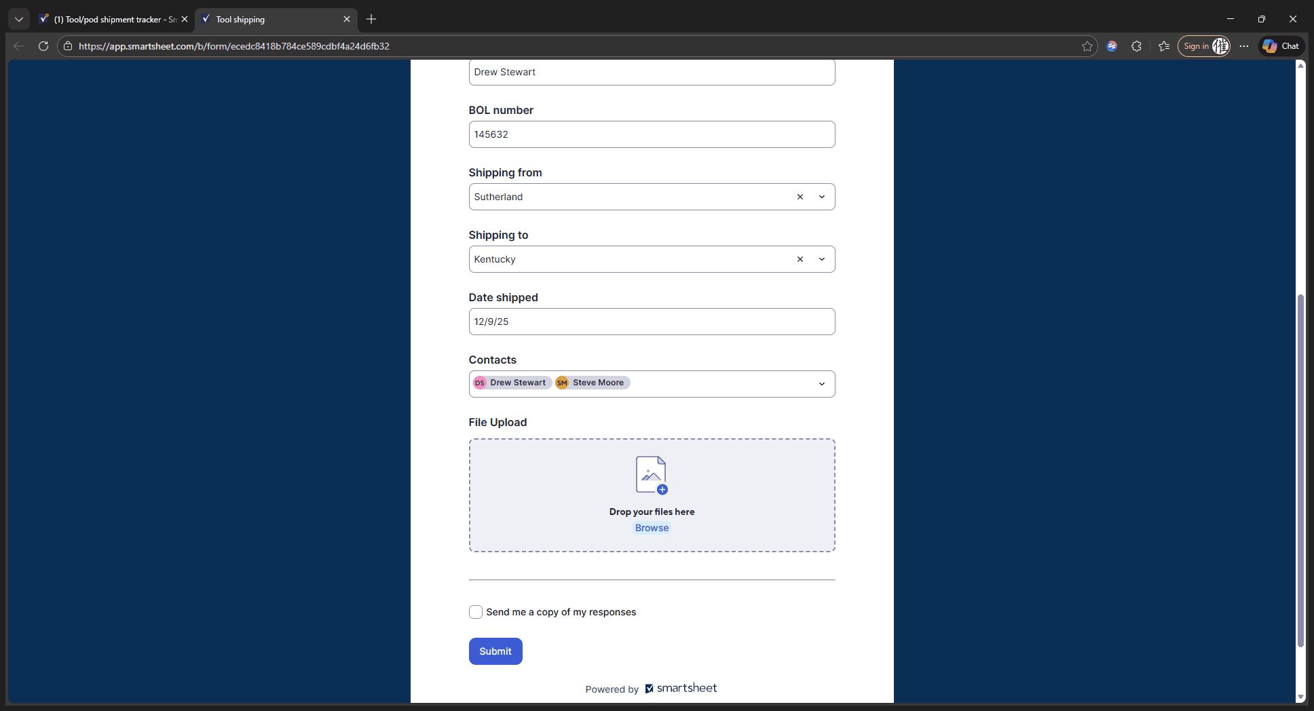The image size is (1314, 711).
Task: Select the Steve Moore contact chip
Action: tap(593, 383)
